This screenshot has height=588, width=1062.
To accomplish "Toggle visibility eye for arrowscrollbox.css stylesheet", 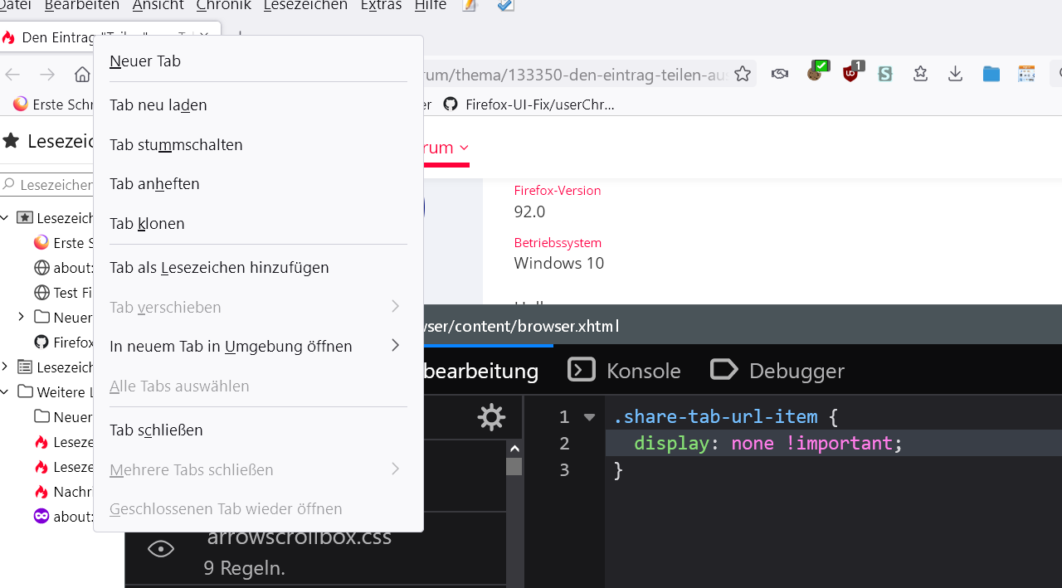I will [161, 548].
